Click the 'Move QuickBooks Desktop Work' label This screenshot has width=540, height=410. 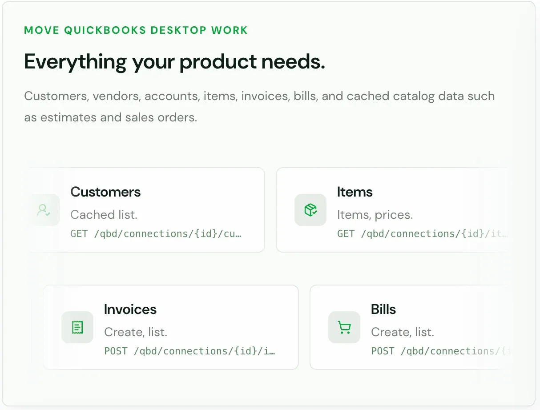[136, 31]
